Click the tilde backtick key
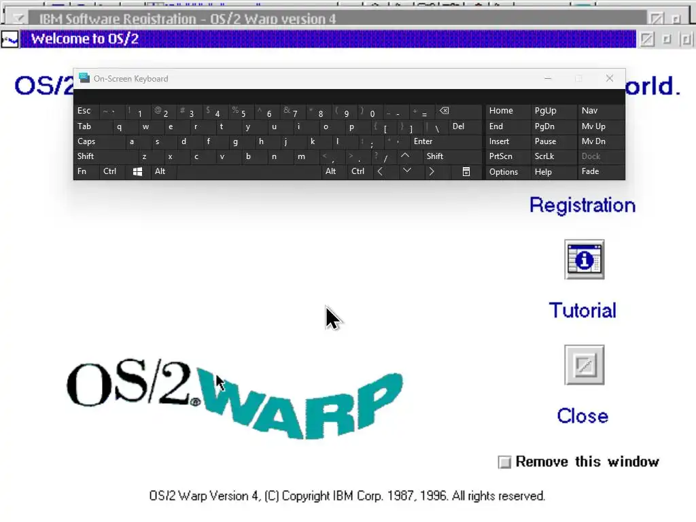696x522 pixels. pos(113,111)
